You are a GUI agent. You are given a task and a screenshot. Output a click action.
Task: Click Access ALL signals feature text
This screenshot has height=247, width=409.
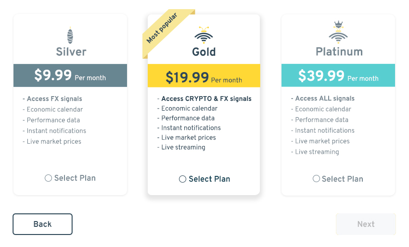click(324, 99)
